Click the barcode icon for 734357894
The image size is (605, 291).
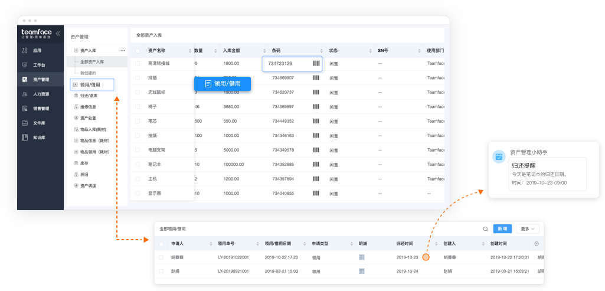[316, 179]
